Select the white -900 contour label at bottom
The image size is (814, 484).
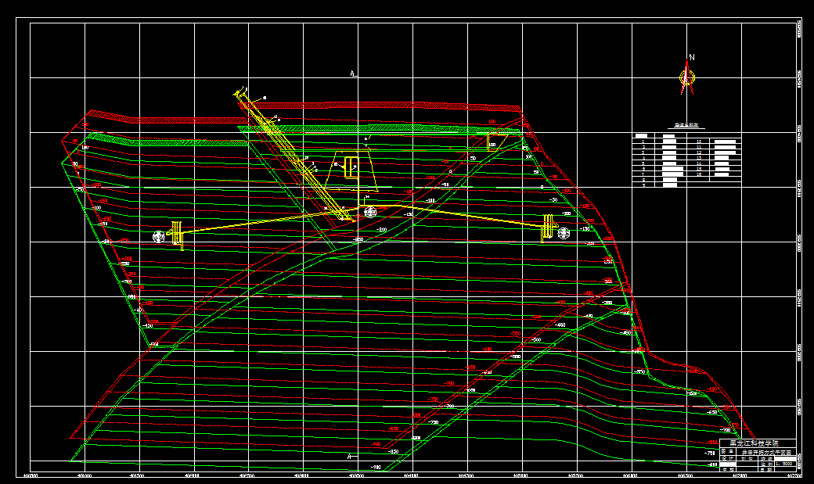click(x=376, y=468)
